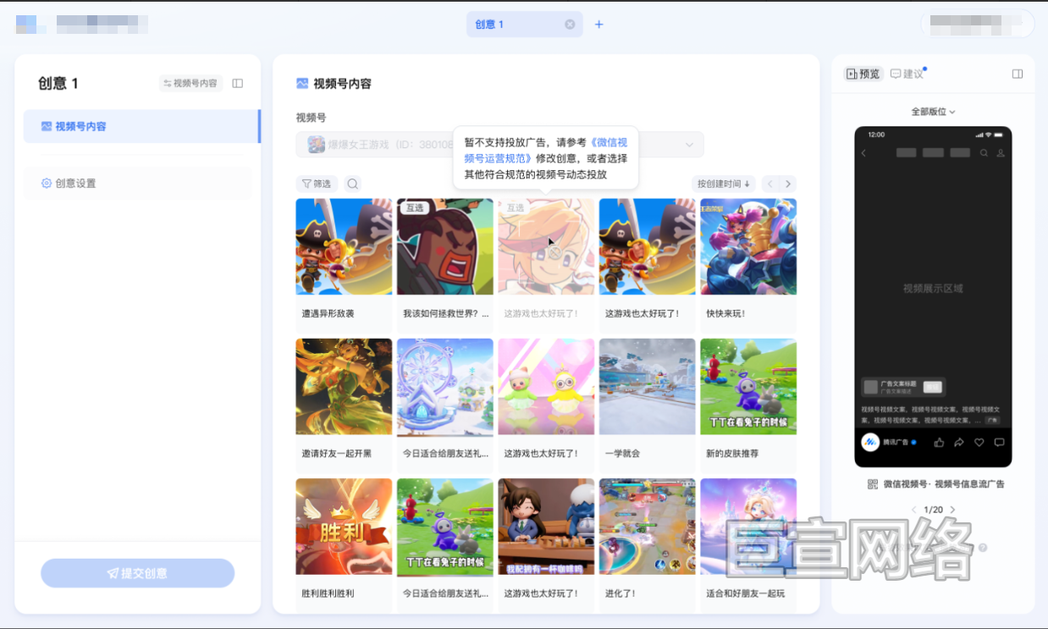This screenshot has width=1048, height=629.
Task: Collapse the preview panel with sidebar icon
Action: click(x=1018, y=74)
